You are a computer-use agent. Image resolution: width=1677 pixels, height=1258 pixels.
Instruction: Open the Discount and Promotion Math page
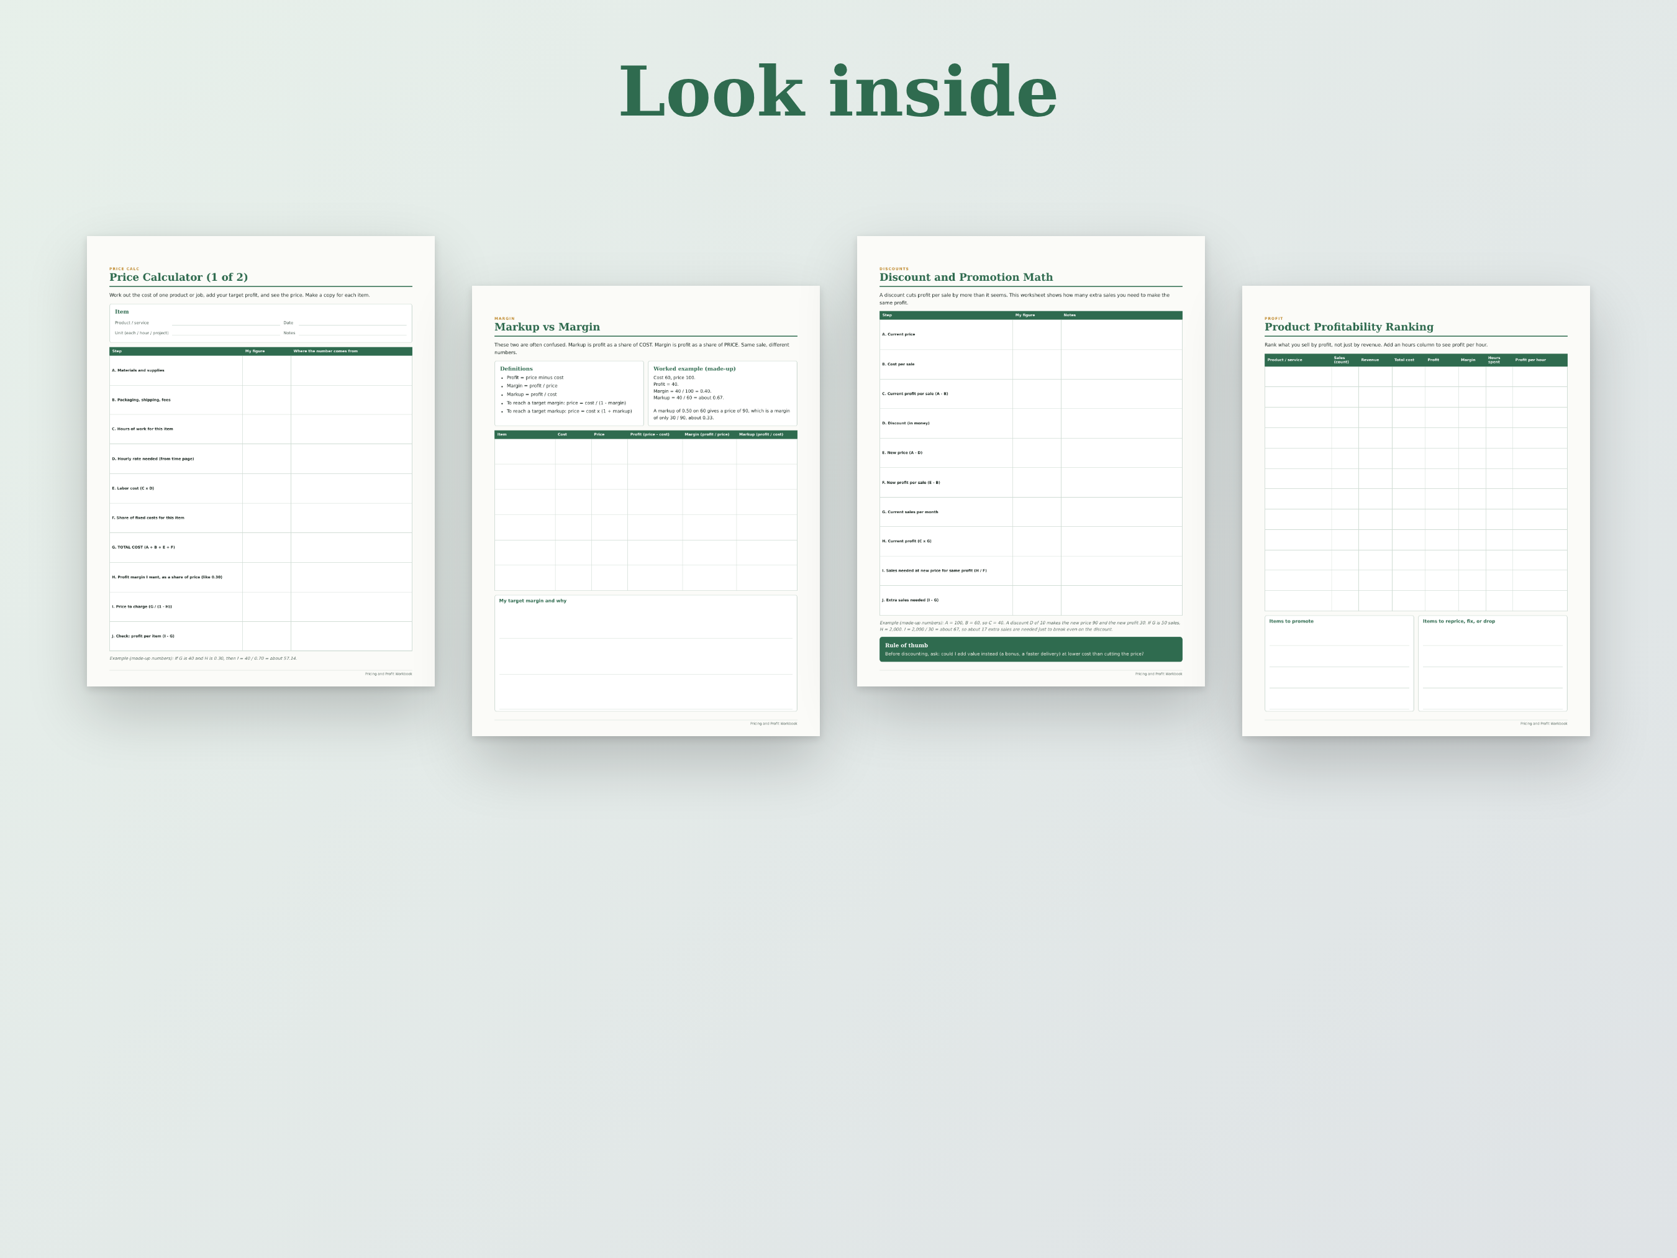tap(1031, 461)
